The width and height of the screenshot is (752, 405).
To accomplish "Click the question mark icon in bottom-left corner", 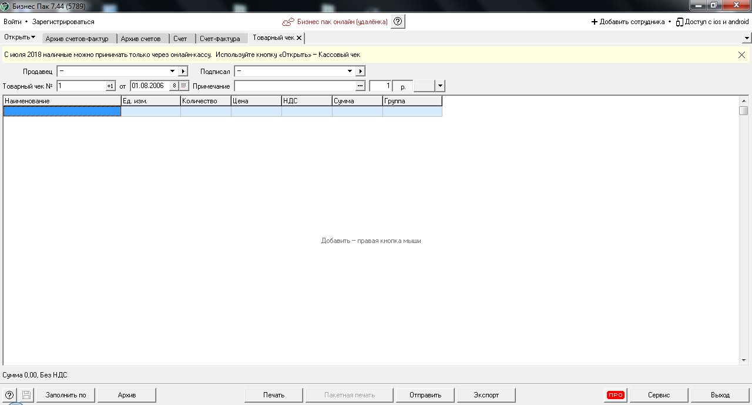I will pyautogui.click(x=9, y=395).
